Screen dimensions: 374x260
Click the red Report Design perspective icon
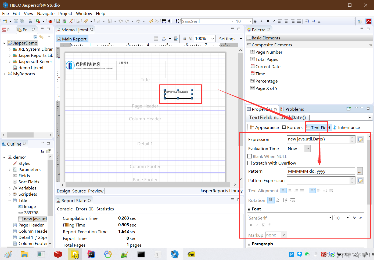[x=369, y=21]
